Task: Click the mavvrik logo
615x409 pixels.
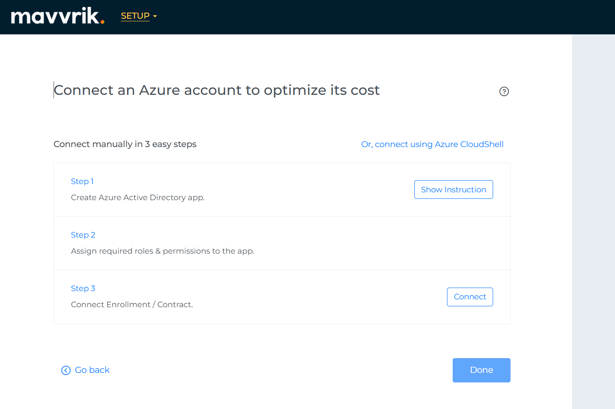Action: tap(57, 16)
